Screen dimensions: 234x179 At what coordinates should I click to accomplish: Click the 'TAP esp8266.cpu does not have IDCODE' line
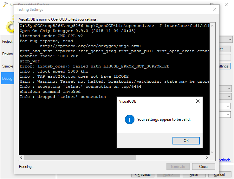click(x=74, y=76)
